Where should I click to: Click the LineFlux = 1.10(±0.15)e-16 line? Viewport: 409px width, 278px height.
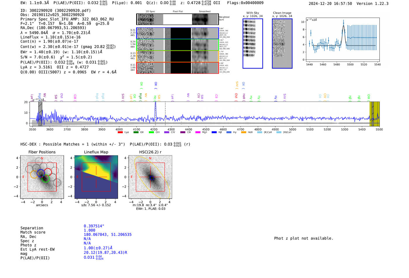coord(51,37)
